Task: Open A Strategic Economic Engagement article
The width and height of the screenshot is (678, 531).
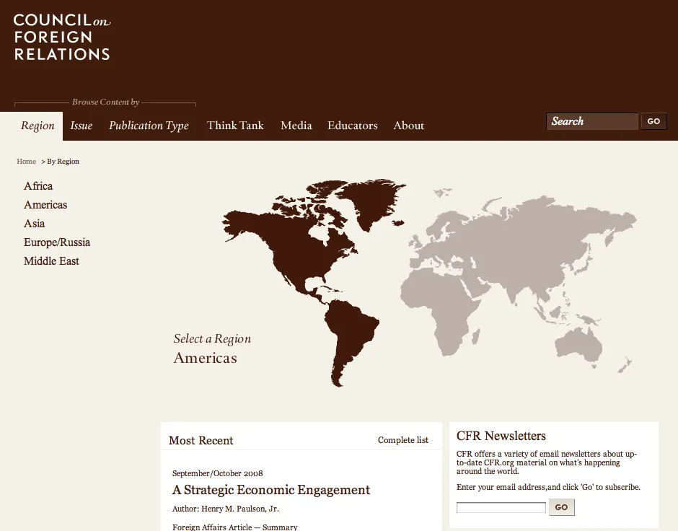Action: [x=271, y=490]
